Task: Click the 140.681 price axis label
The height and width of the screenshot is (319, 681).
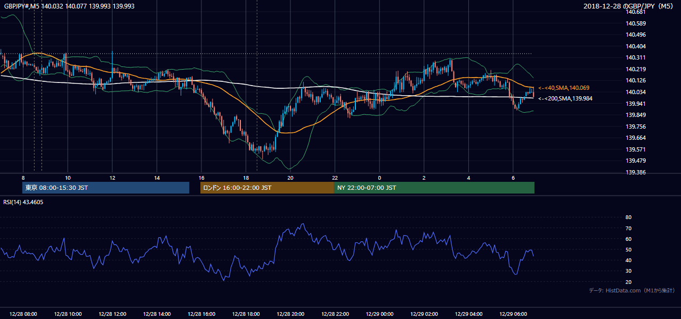Action: click(x=636, y=12)
